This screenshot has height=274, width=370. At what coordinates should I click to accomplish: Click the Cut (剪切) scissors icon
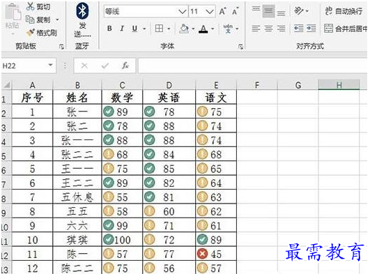30,6
